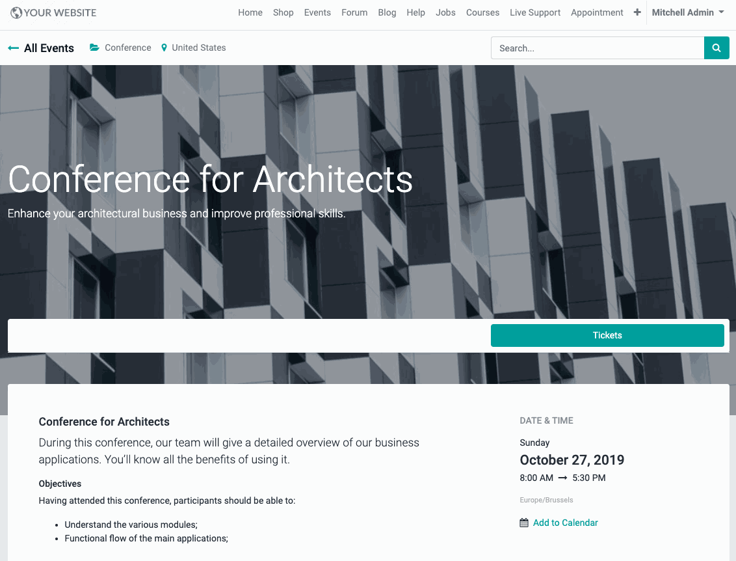
Task: Return to All Events list
Action: pyautogui.click(x=49, y=48)
